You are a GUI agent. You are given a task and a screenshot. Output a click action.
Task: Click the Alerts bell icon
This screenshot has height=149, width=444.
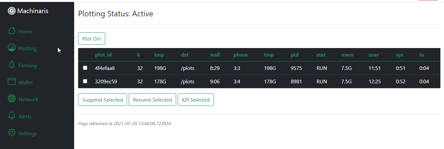coord(12,116)
